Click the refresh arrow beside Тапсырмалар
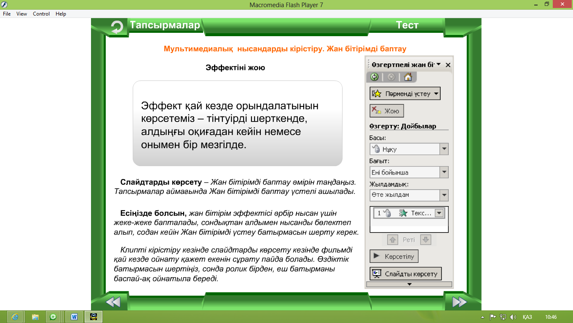This screenshot has width=573, height=323. pyautogui.click(x=117, y=27)
